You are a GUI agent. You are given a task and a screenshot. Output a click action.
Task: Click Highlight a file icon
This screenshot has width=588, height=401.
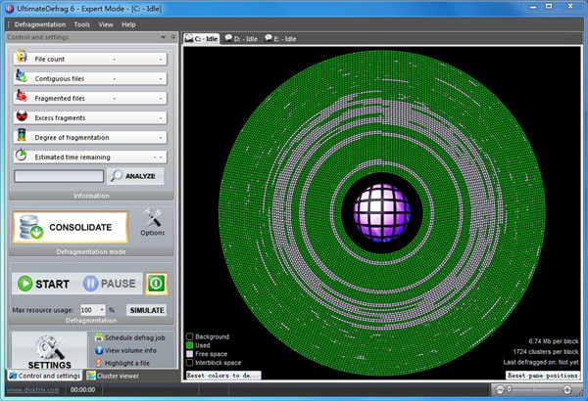[99, 363]
